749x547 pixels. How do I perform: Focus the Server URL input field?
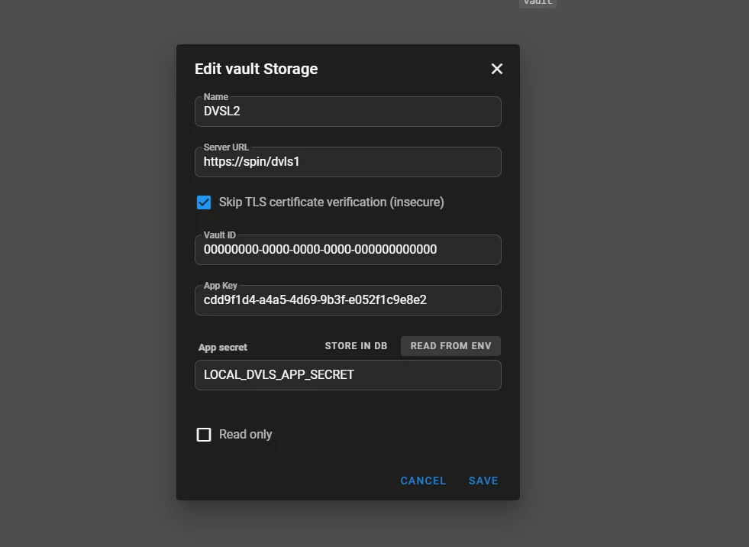point(347,162)
